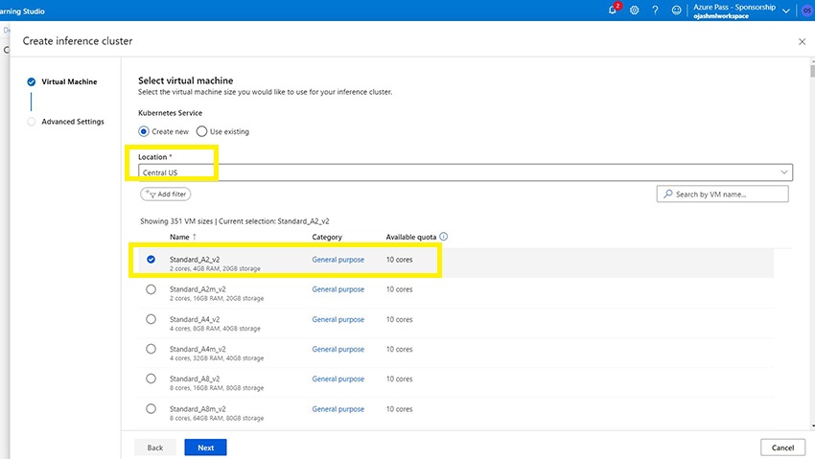Open the Location dropdown
Screen dimensions: 815x459
tap(465, 172)
